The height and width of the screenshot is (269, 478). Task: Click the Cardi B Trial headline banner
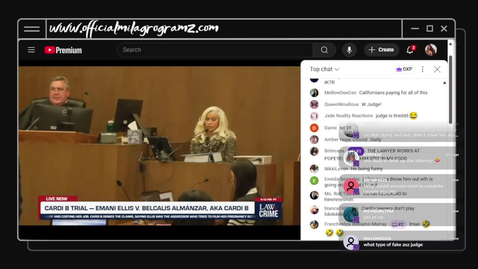pos(146,208)
